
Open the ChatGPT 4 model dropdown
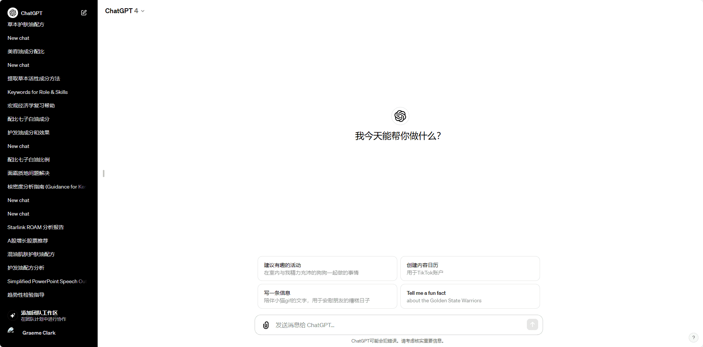(125, 11)
